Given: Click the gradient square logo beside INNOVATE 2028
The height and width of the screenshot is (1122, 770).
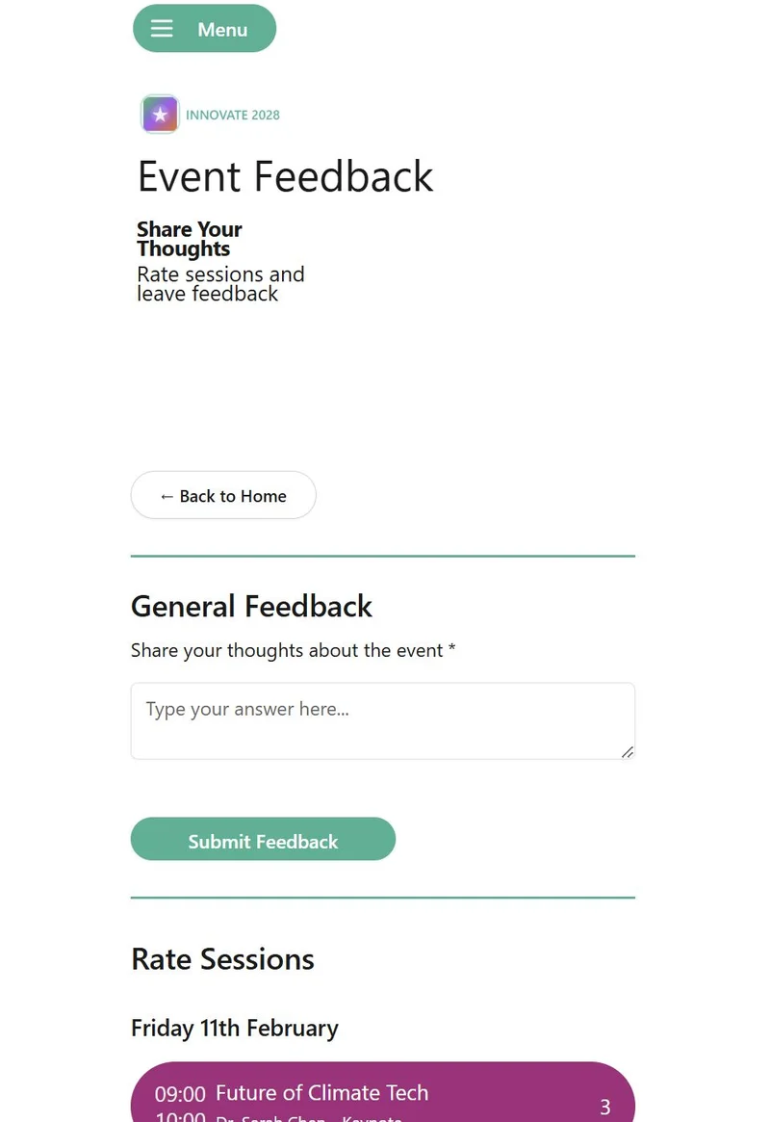Looking at the screenshot, I should pos(159,114).
